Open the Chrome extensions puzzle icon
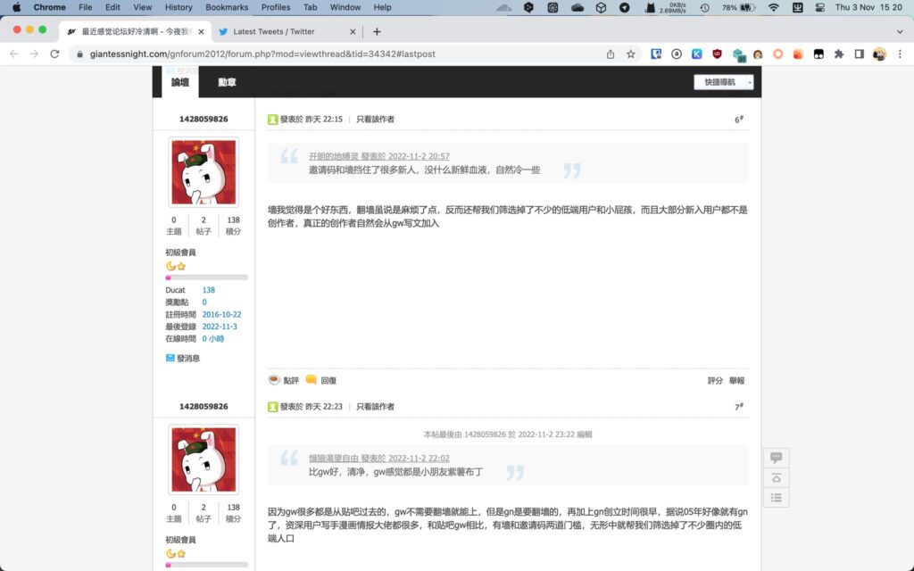914x571 pixels. [838, 54]
